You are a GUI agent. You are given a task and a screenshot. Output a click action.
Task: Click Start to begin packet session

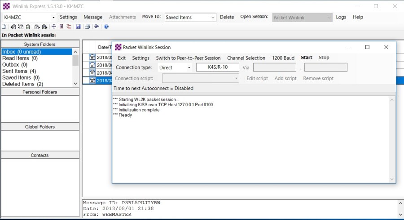pyautogui.click(x=307, y=58)
